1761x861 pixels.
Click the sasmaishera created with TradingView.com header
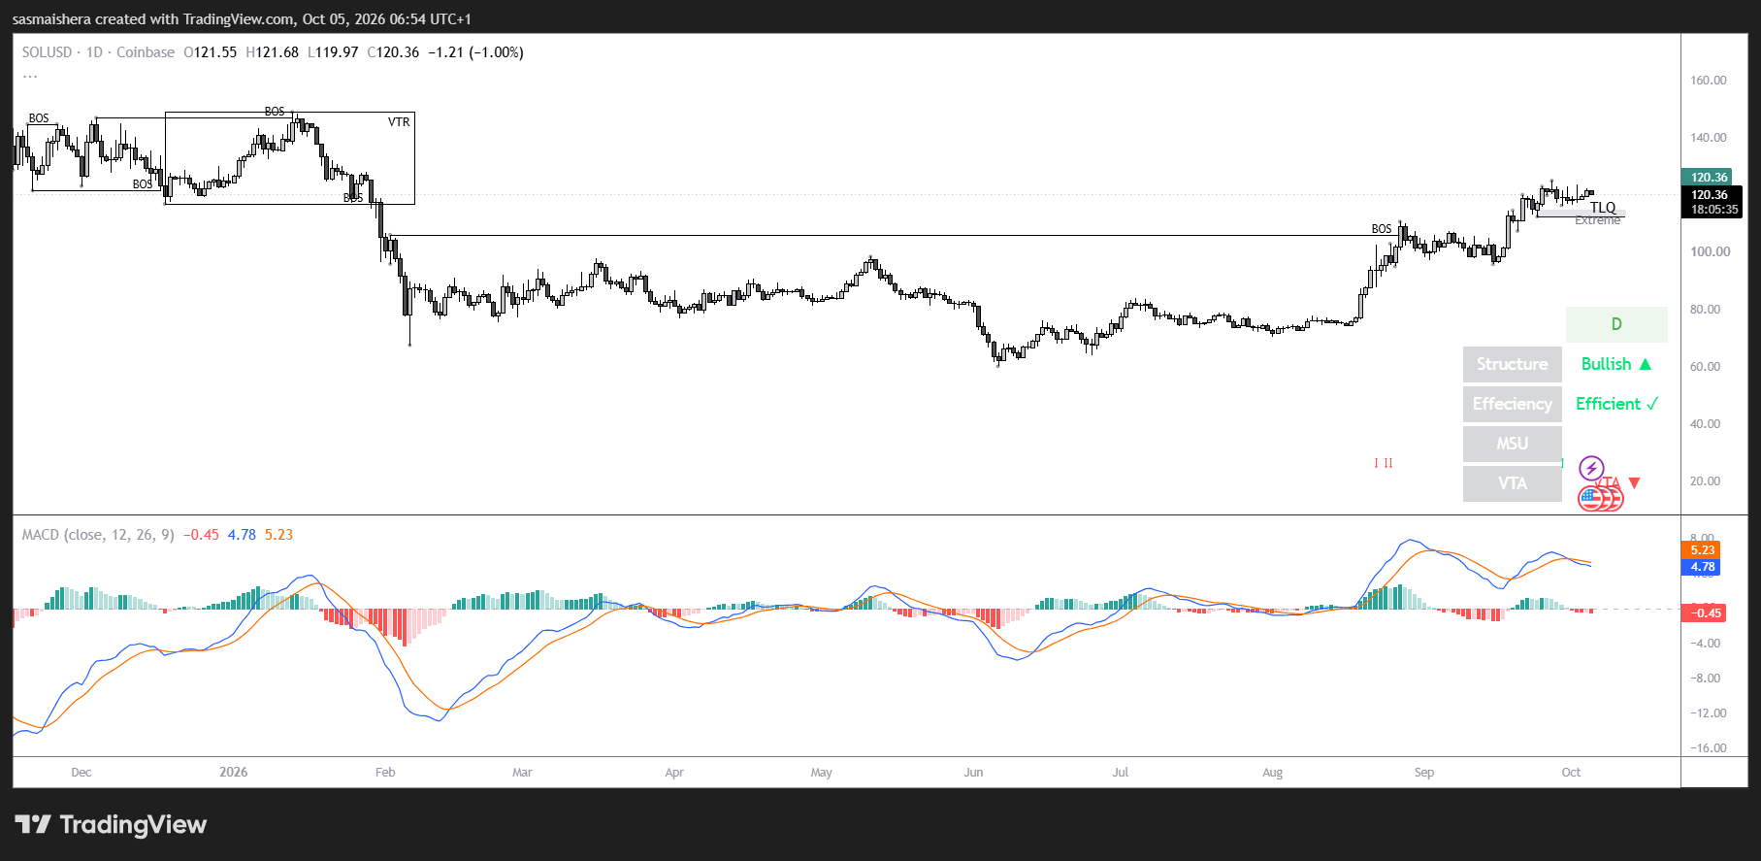(242, 19)
